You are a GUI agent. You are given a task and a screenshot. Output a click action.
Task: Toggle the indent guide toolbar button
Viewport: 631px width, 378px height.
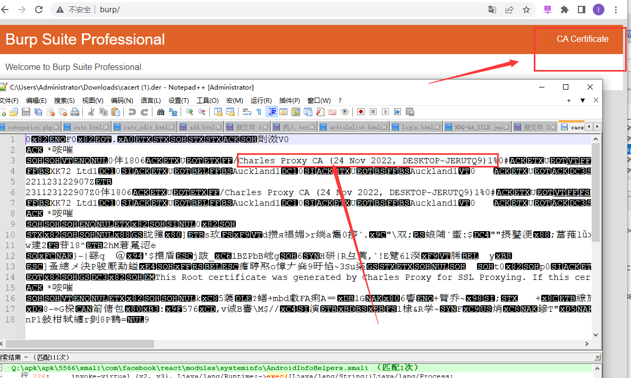(271, 112)
